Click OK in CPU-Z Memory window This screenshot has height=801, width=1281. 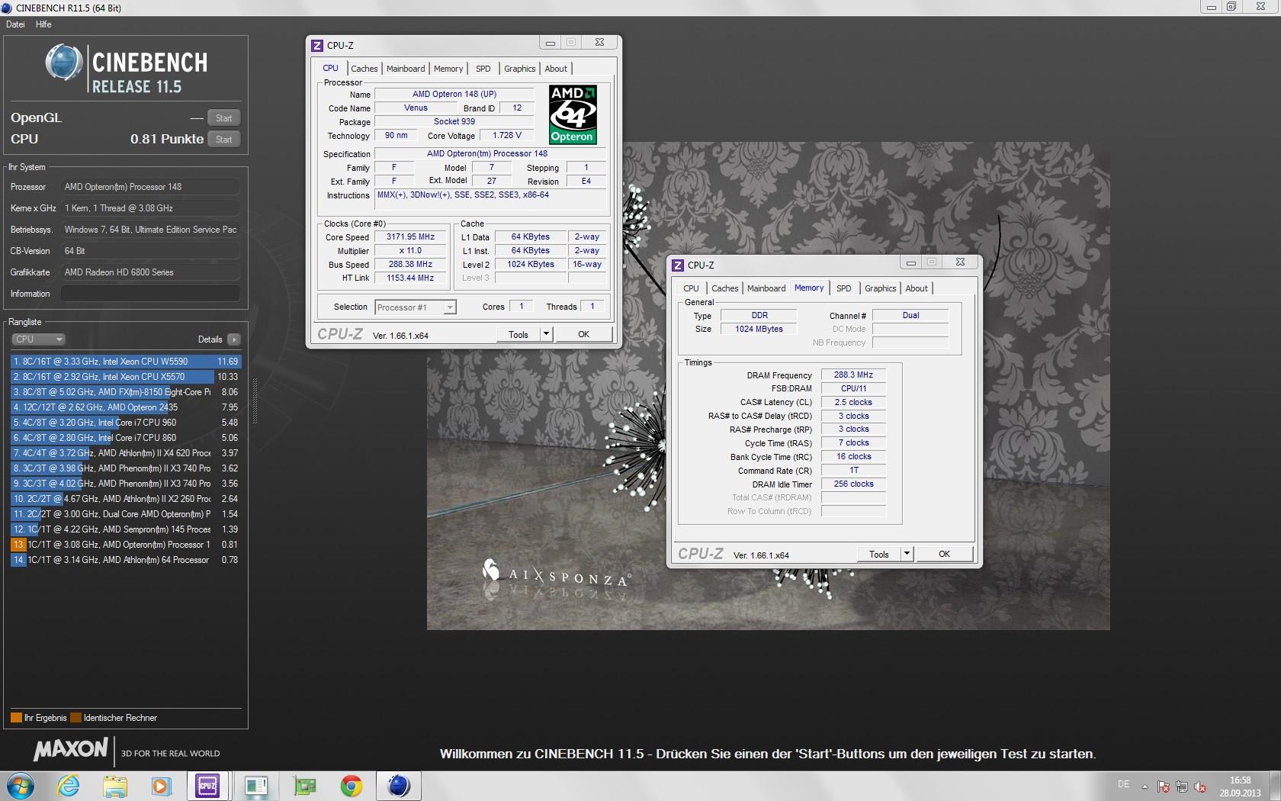coord(945,554)
